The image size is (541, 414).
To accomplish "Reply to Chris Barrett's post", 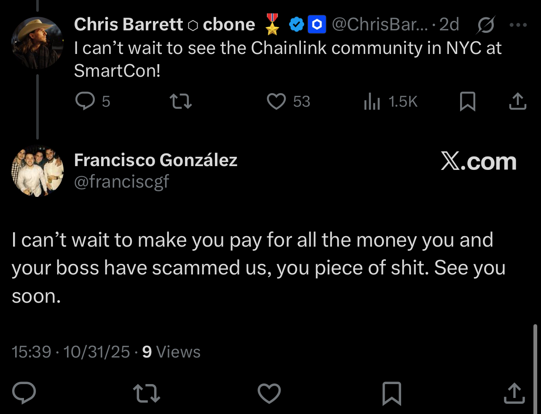I will (x=85, y=101).
